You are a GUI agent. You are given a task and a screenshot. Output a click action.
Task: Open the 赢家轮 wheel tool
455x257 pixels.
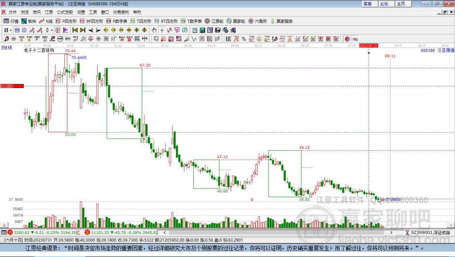coord(236,21)
